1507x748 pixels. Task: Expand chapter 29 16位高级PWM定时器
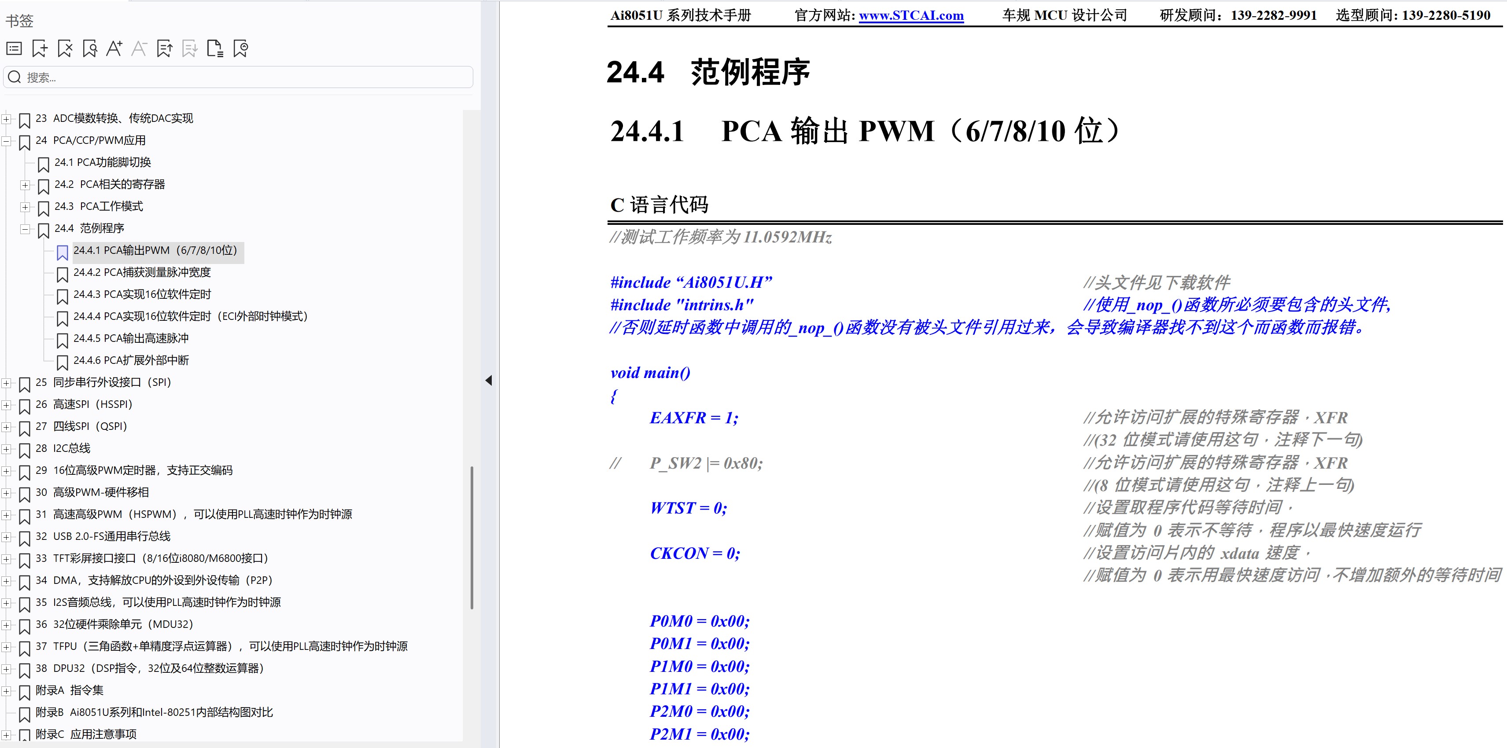tap(6, 471)
